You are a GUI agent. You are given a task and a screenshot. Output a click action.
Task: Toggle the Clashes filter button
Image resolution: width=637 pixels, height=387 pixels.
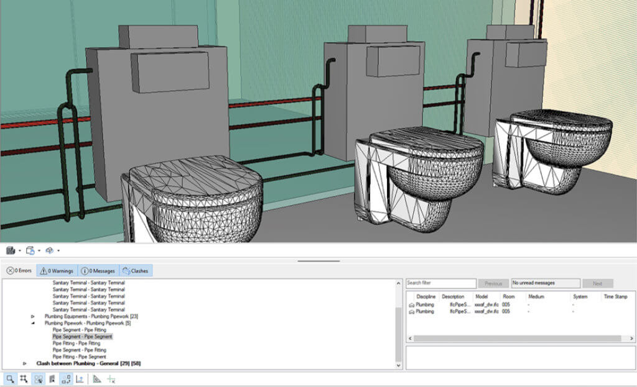point(136,271)
